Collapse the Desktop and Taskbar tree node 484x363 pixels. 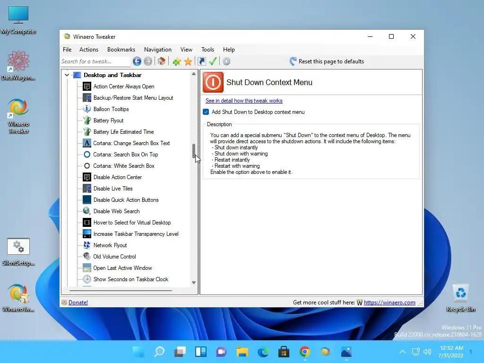(x=67, y=75)
